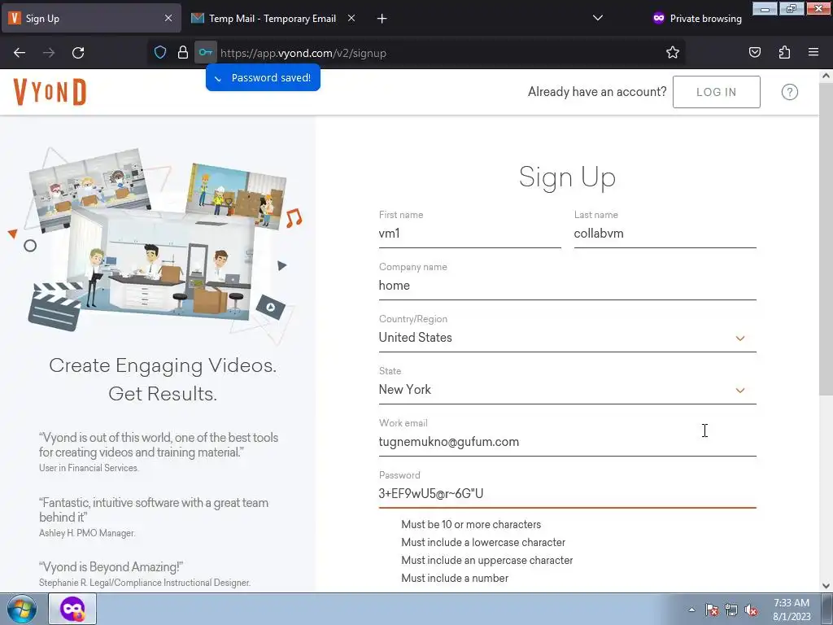Image resolution: width=833 pixels, height=625 pixels.
Task: Click 'Ashley H. PMO Manager.' attribution
Action: coord(87,533)
